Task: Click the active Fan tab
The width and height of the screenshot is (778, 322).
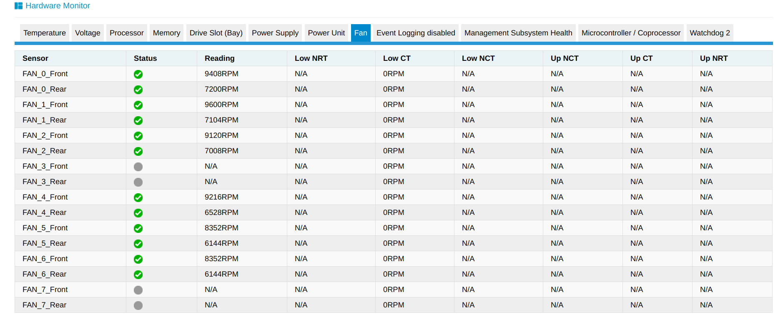Action: 361,33
